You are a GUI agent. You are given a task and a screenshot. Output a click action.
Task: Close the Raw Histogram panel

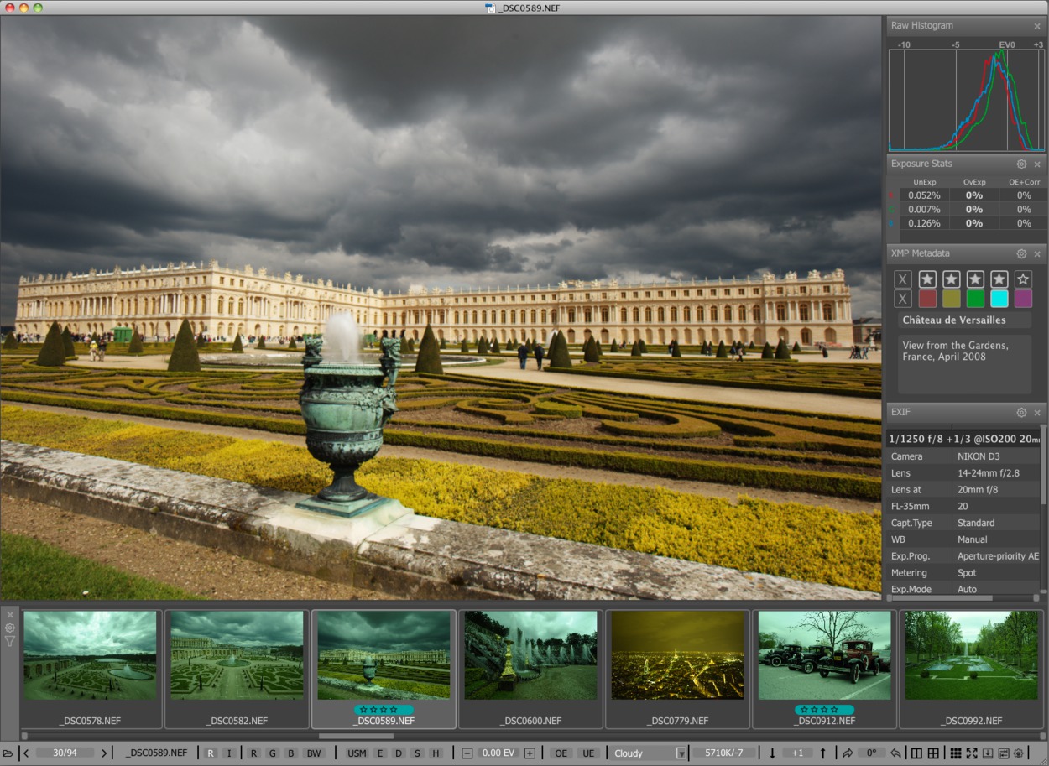1037,26
